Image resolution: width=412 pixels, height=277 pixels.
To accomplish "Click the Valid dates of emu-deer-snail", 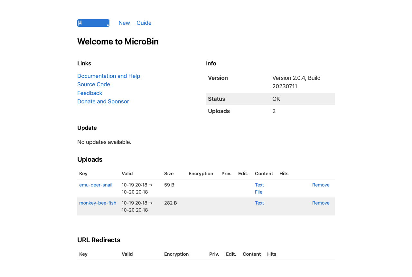I will (x=137, y=188).
